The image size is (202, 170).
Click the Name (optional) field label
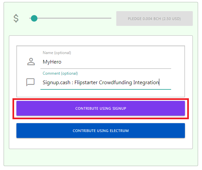tap(57, 53)
